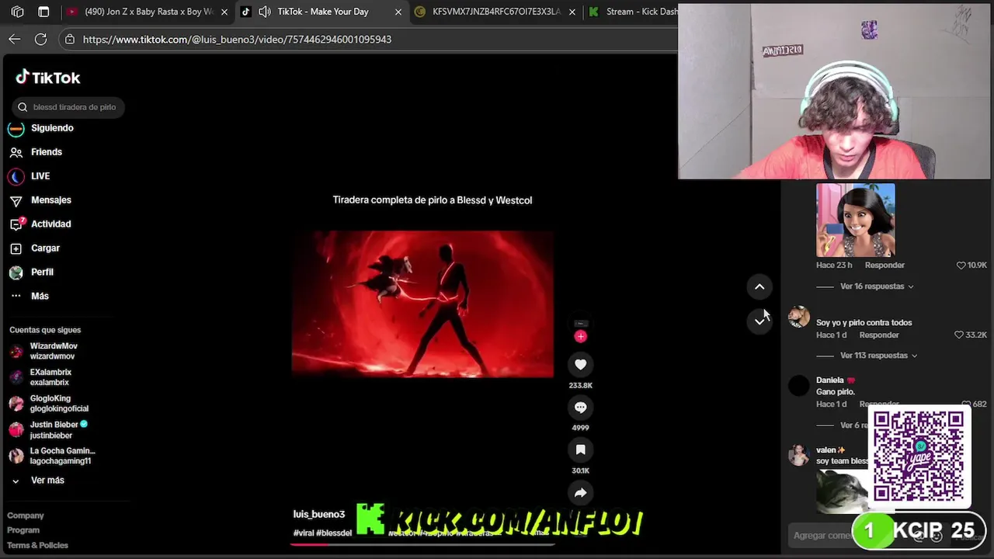Viewport: 994px width, 559px height.
Task: Open Perfil in the sidebar
Action: tap(42, 273)
